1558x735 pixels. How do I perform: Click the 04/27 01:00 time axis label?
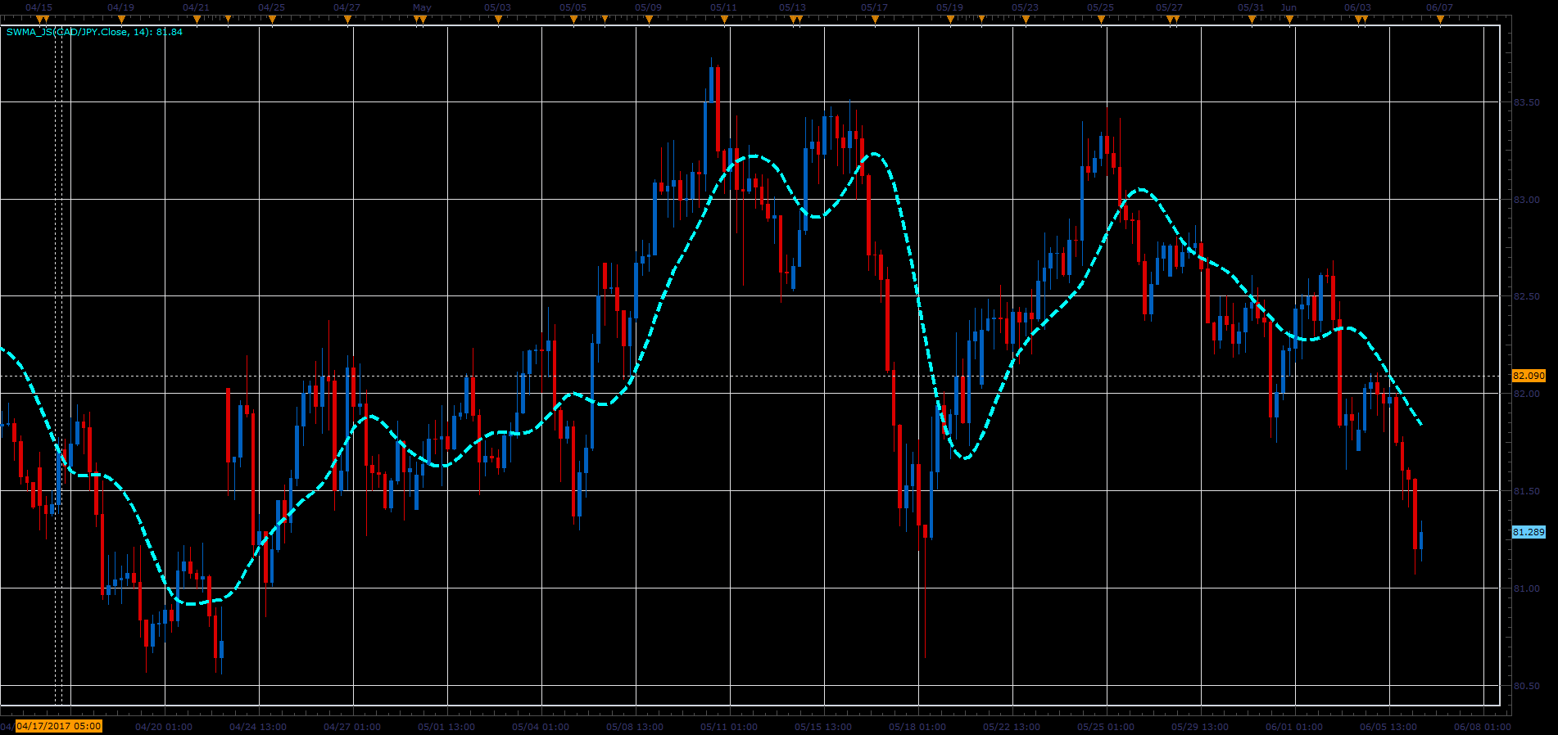pos(352,727)
